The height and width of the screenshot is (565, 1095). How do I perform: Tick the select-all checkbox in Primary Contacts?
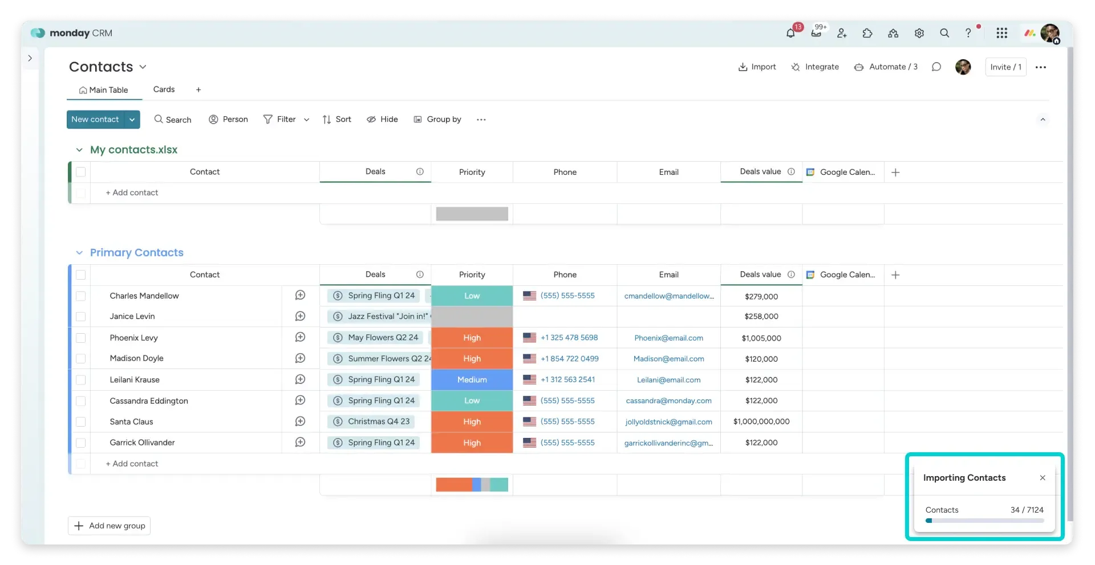[81, 275]
